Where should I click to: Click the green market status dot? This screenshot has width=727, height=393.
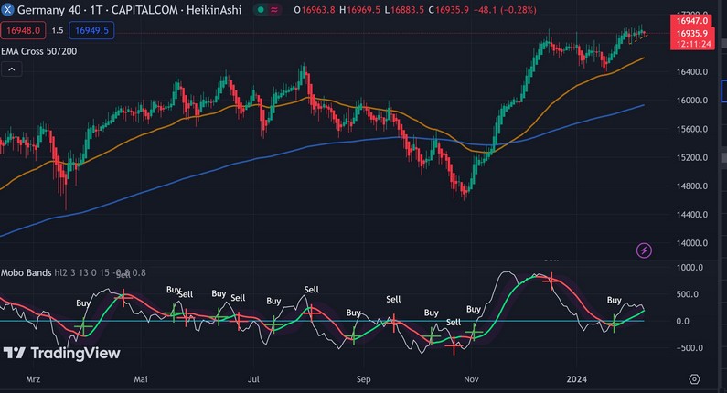(261, 9)
